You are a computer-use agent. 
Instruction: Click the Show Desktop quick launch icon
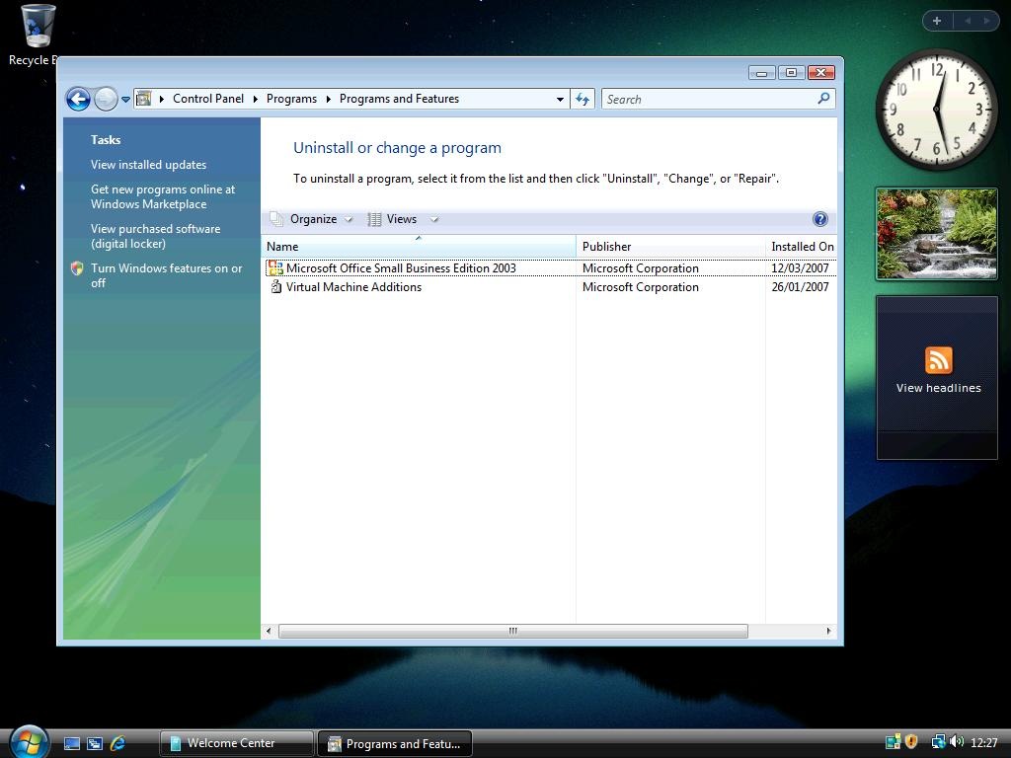click(x=72, y=744)
